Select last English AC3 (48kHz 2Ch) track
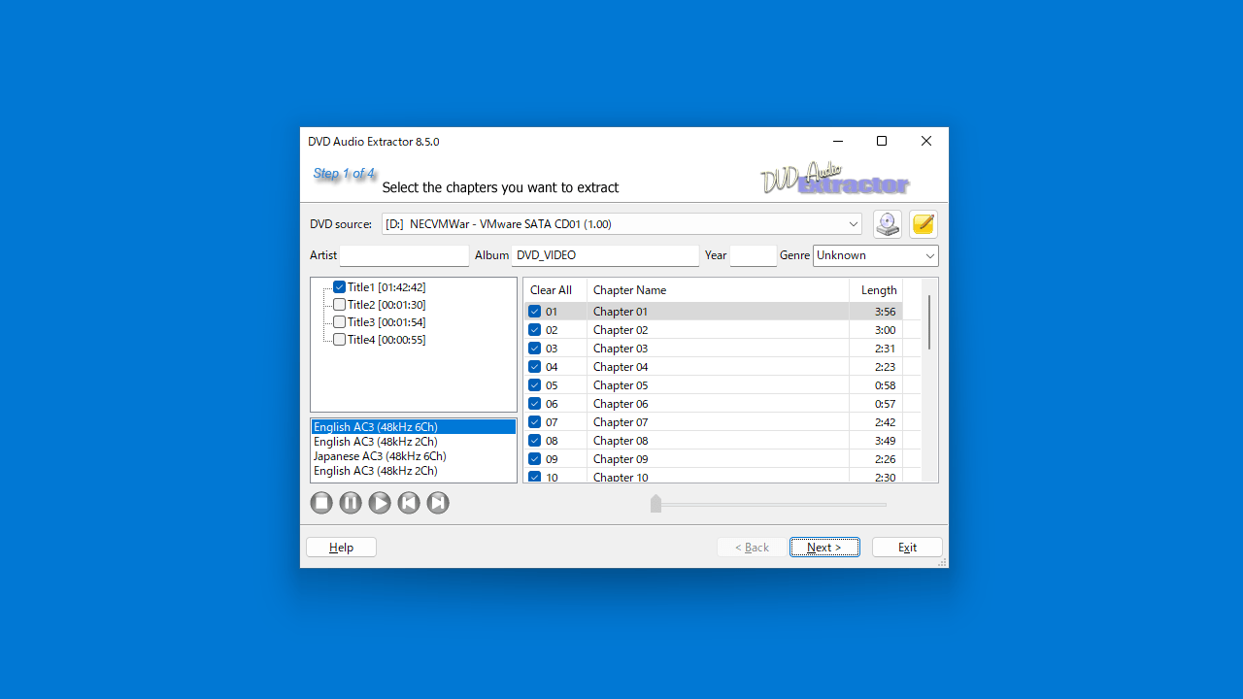The width and height of the screenshot is (1243, 699). pos(414,471)
